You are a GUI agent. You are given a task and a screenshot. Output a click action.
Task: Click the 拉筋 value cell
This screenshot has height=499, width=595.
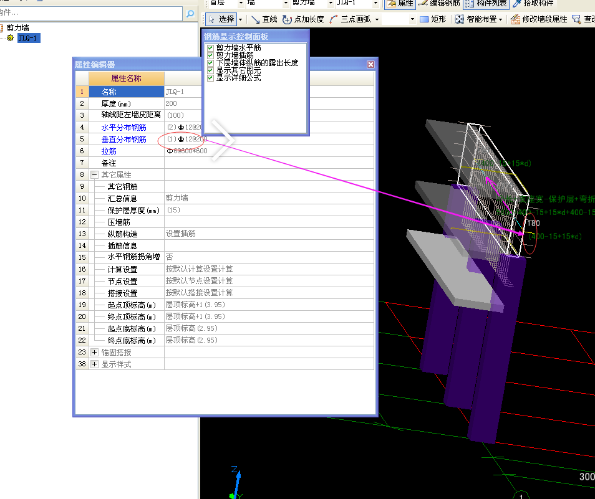point(269,151)
